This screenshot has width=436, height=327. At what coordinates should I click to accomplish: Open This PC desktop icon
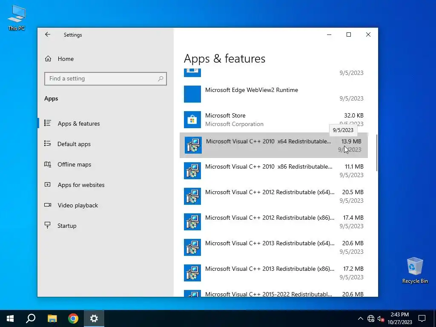[x=17, y=17]
